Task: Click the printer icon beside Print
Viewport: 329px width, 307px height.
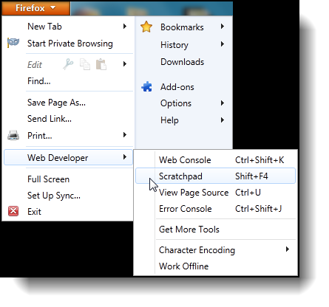Action: [13, 135]
